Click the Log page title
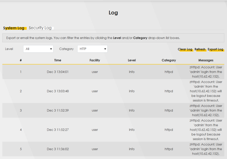Viewport: 227px width, 159px height. (x=113, y=13)
